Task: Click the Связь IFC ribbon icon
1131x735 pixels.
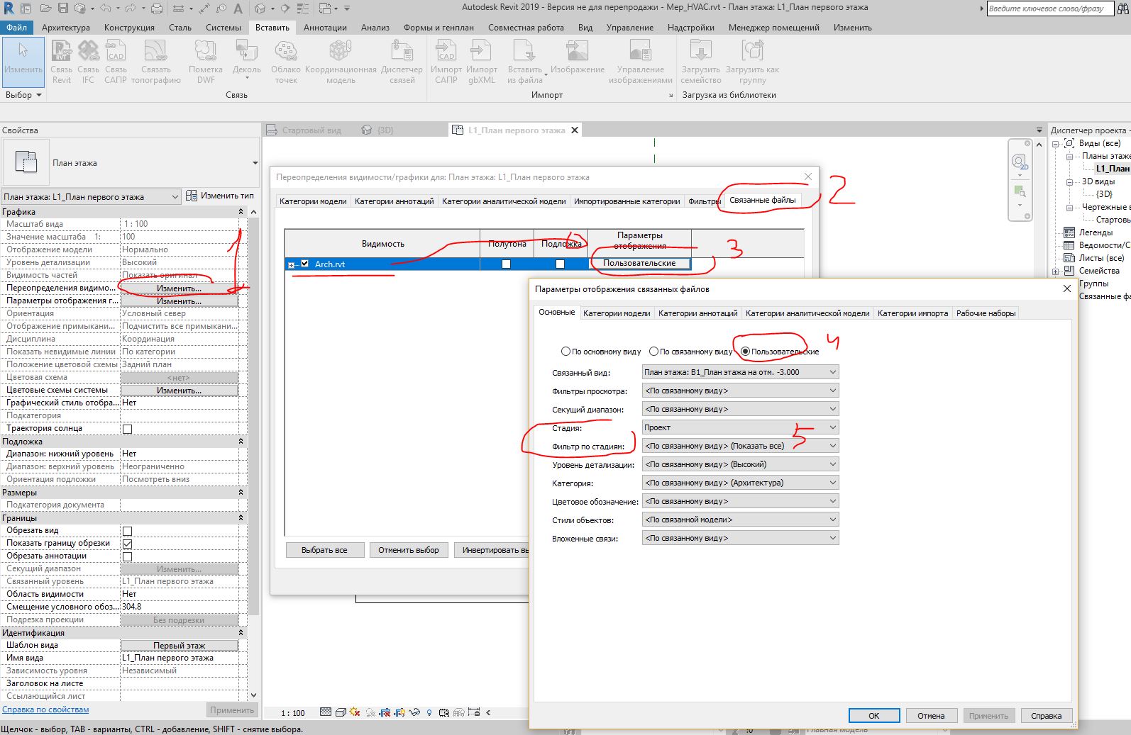Action: point(88,52)
